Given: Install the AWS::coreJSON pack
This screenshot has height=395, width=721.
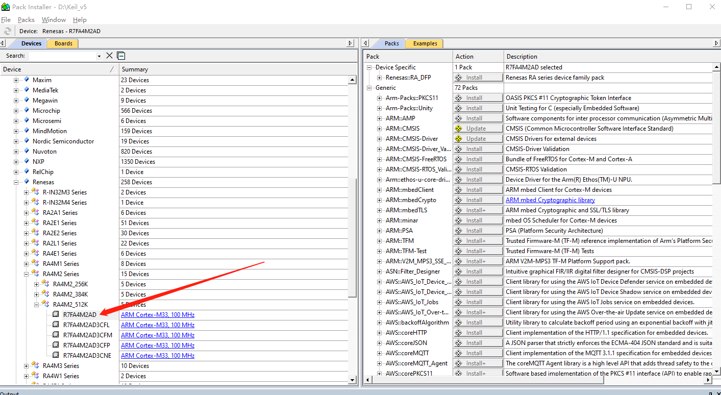Looking at the screenshot, I should (x=478, y=343).
